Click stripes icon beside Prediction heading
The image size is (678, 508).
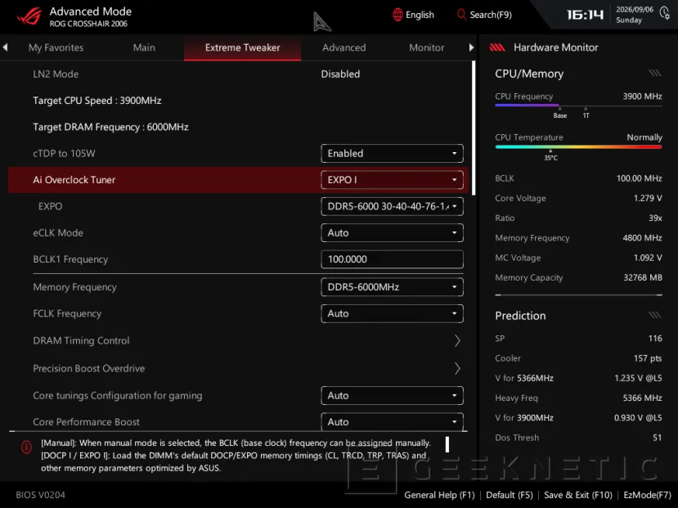tap(654, 315)
